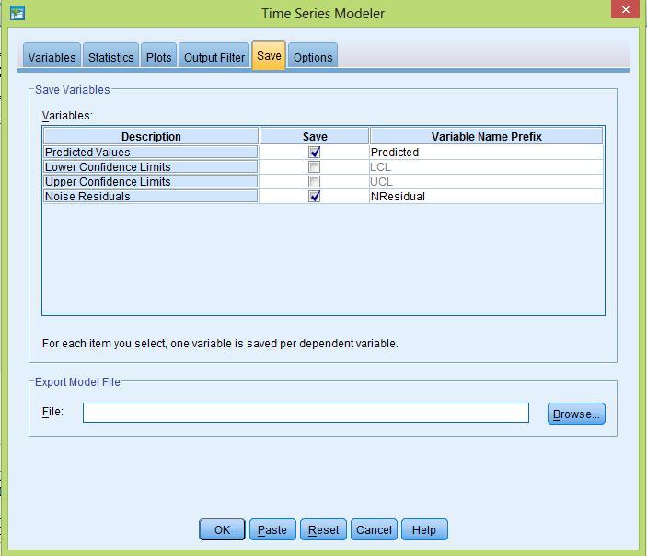Click the Paste button
647x556 pixels.
tap(272, 529)
